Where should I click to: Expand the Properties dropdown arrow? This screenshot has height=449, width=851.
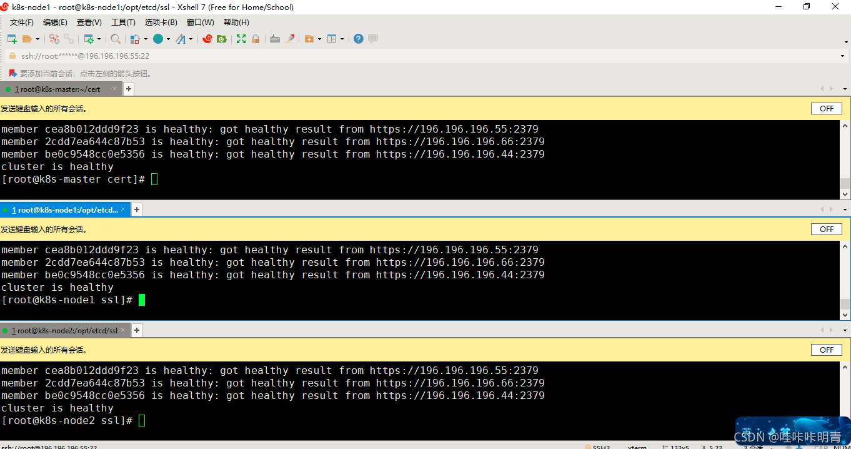(x=99, y=39)
